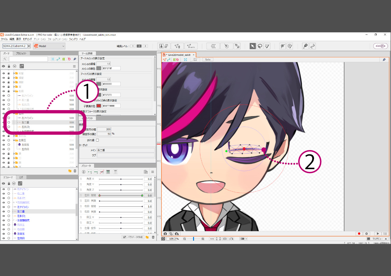Open the Model workspace dropdown
This screenshot has height=276, width=391.
click(49, 46)
